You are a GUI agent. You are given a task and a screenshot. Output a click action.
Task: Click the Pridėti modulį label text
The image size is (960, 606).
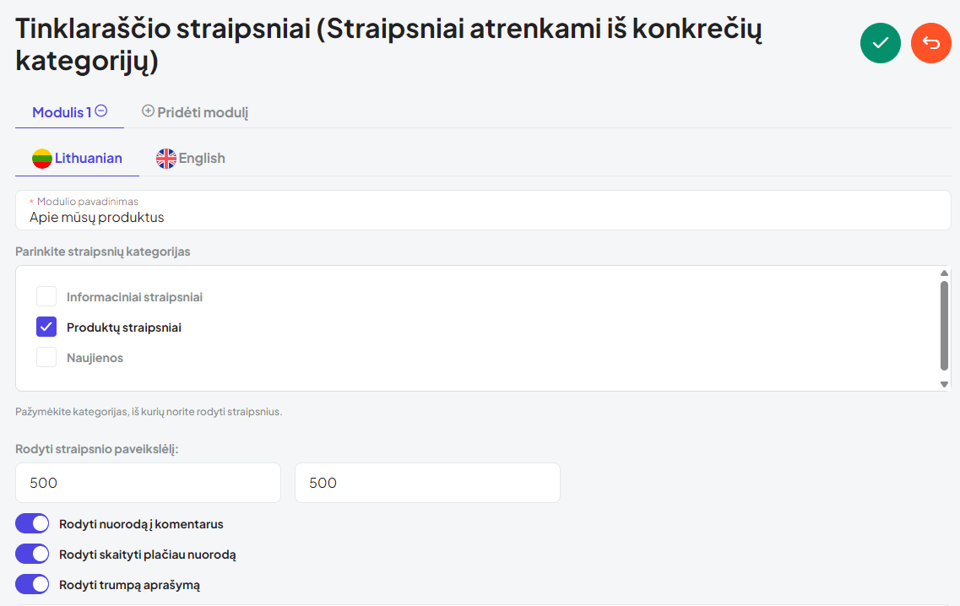[203, 112]
